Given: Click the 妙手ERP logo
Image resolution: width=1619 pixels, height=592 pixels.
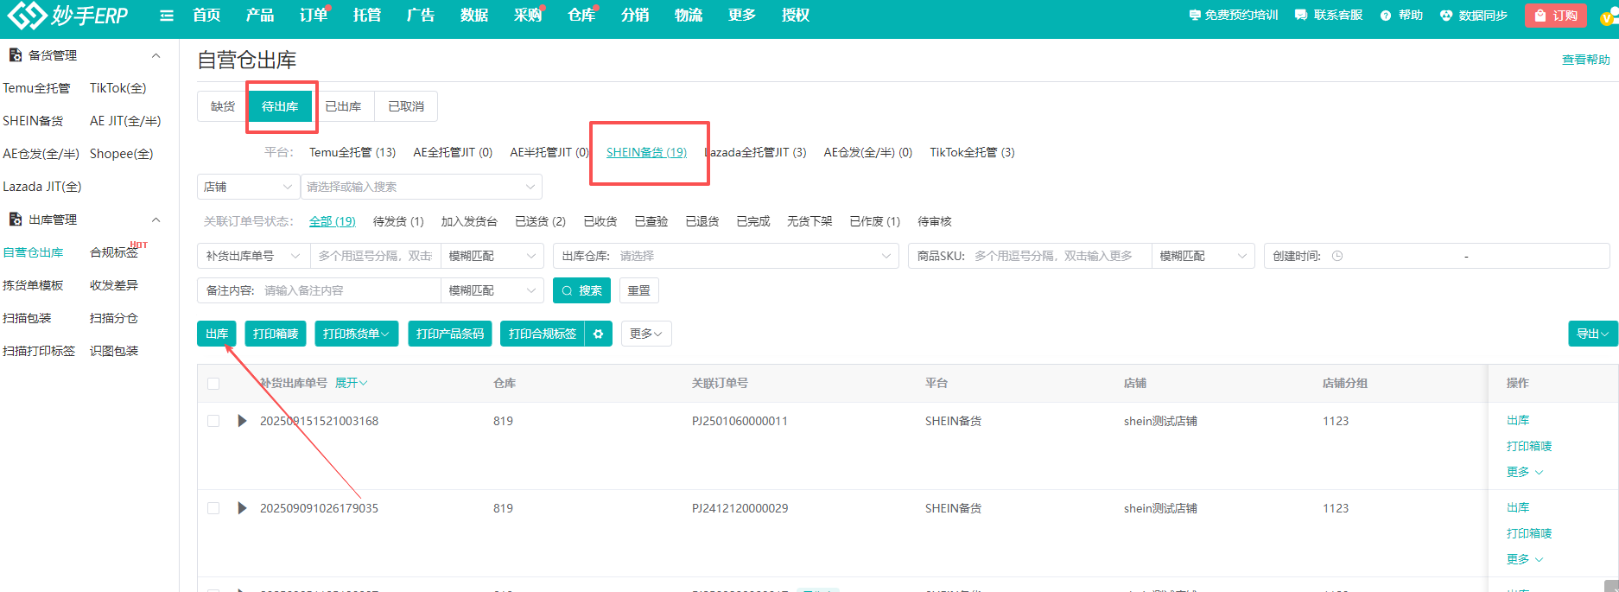Looking at the screenshot, I should (67, 15).
